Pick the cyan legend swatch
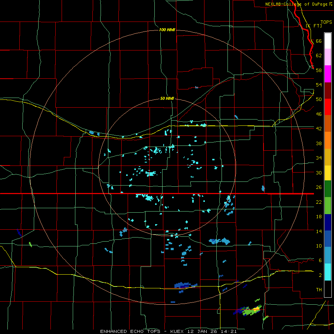This screenshot has height=334, width=334. (328, 272)
